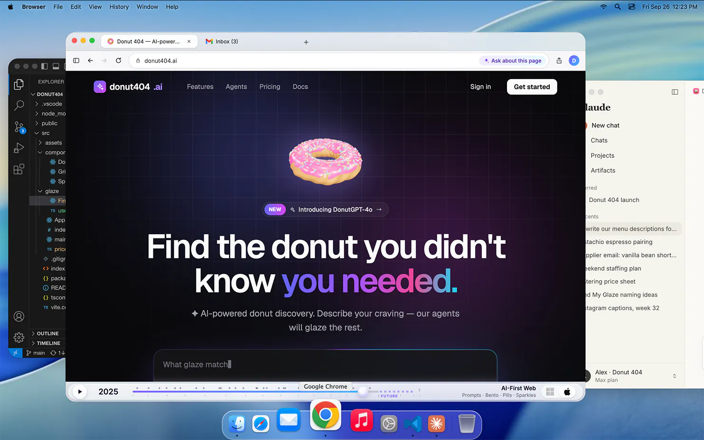Open the profile avatar D in browser
The width and height of the screenshot is (704, 440).
574,61
